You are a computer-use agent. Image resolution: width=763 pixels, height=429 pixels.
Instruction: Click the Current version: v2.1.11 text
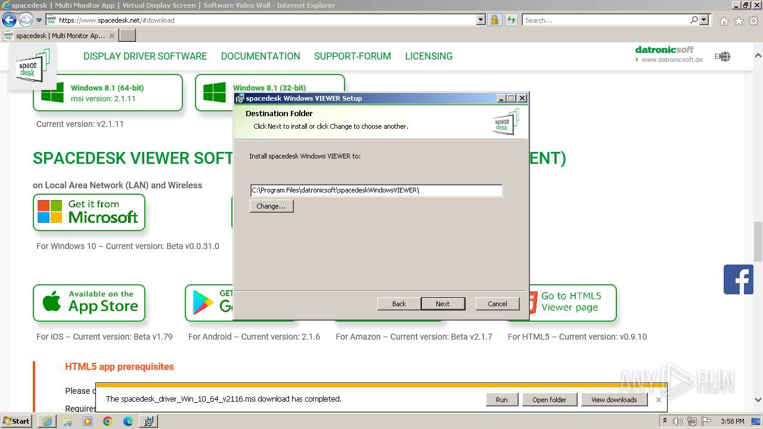80,124
